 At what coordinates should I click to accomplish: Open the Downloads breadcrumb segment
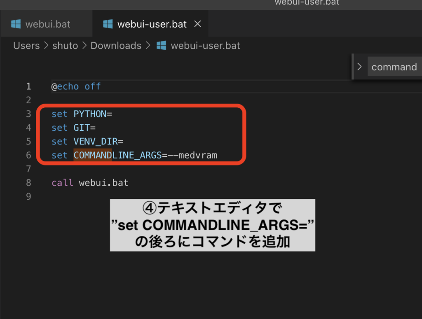point(116,46)
